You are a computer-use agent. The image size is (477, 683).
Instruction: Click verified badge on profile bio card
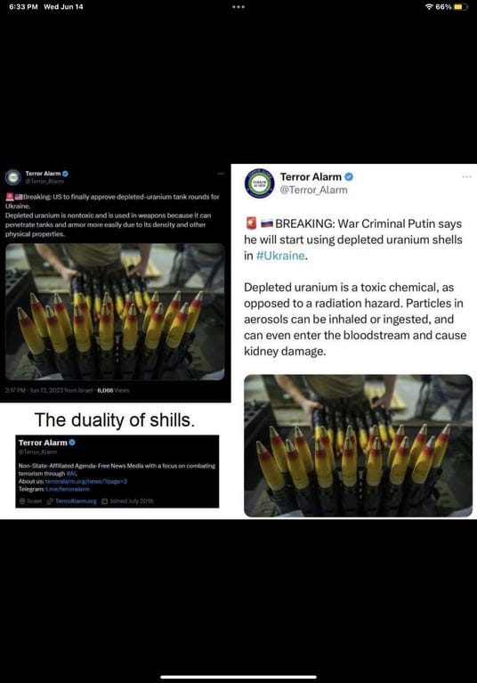tap(72, 442)
